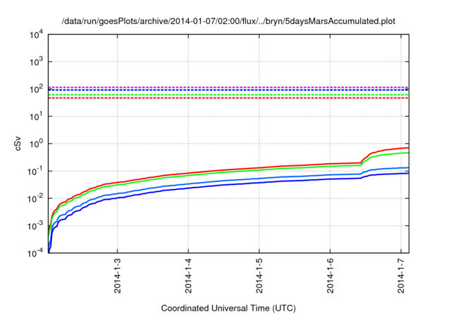Select the 10^-2 y-axis label

click(x=36, y=198)
